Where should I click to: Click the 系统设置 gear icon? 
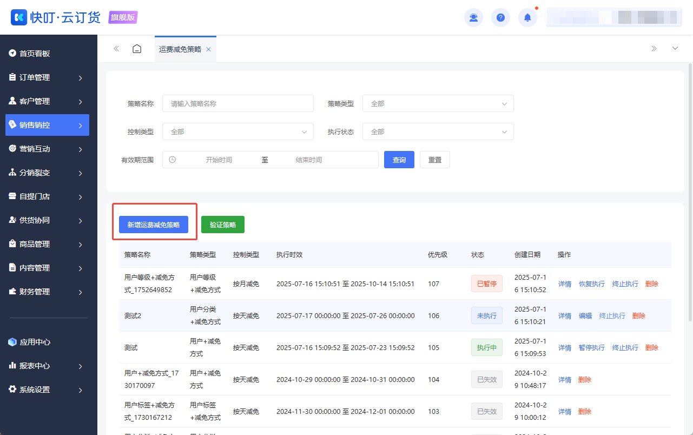point(12,390)
